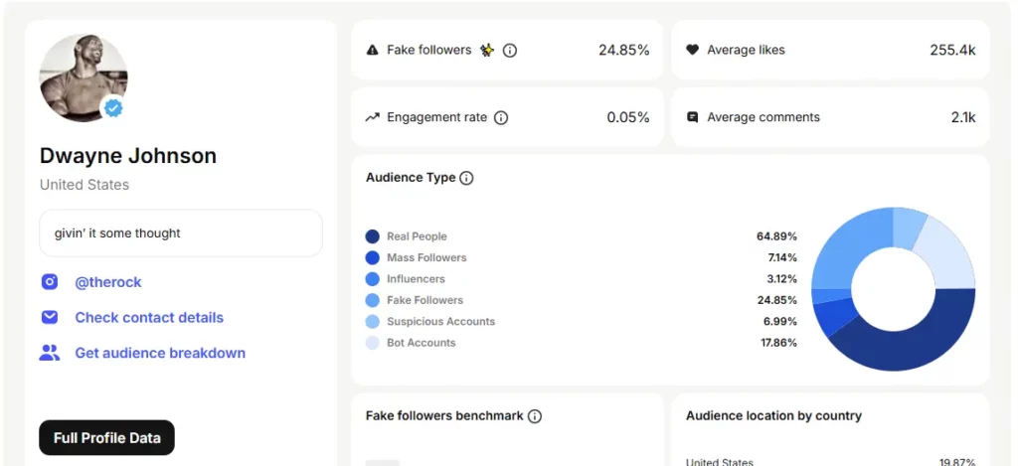The height and width of the screenshot is (466, 1018).
Task: Click the comment bubble icon beside Average comments
Action: (693, 117)
